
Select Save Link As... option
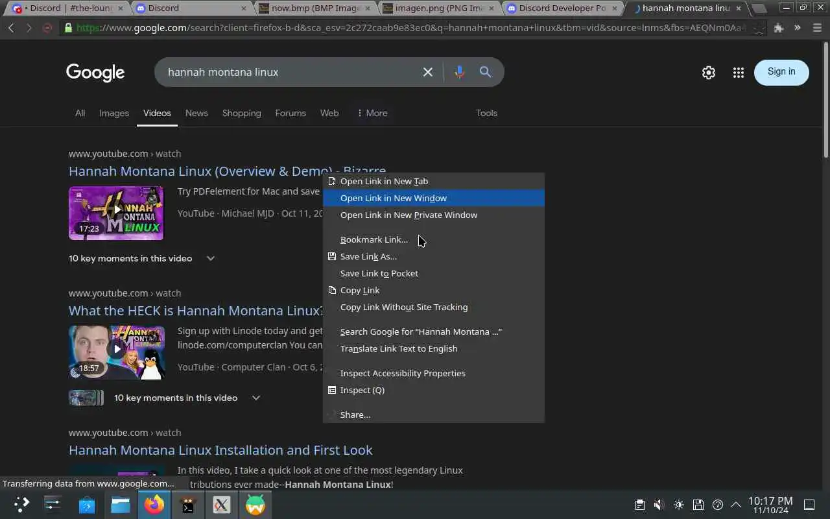click(433, 256)
